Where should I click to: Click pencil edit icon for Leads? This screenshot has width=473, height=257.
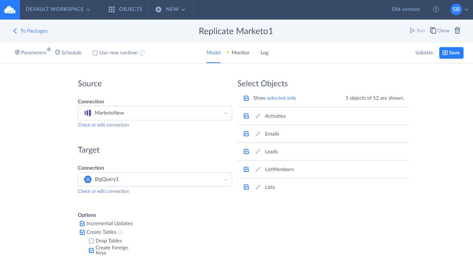(258, 152)
